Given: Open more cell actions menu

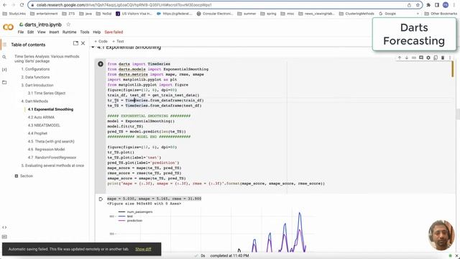Looking at the screenshot, I should pos(450,58).
